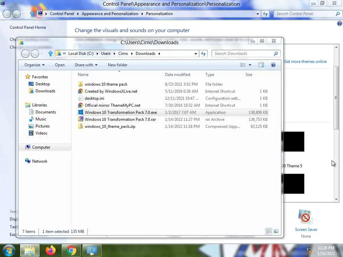Select theme thumbnail above Theme 5 label
Screen dimensions: 343x257
coord(294,142)
